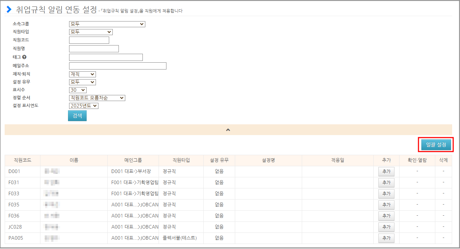
Task: Collapse the search panel with the chevron bar
Action: tap(228, 130)
